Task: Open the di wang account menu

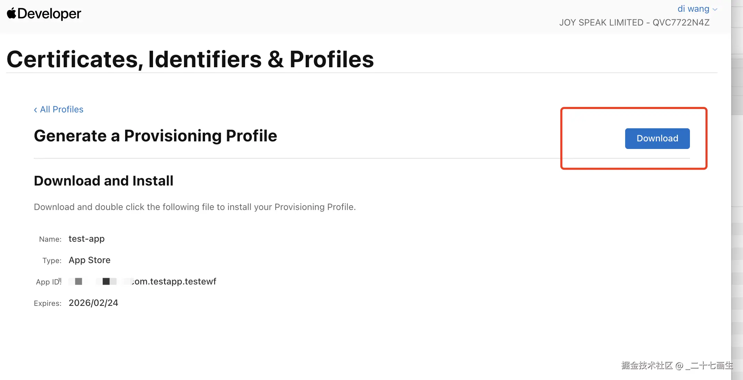Action: (693, 9)
